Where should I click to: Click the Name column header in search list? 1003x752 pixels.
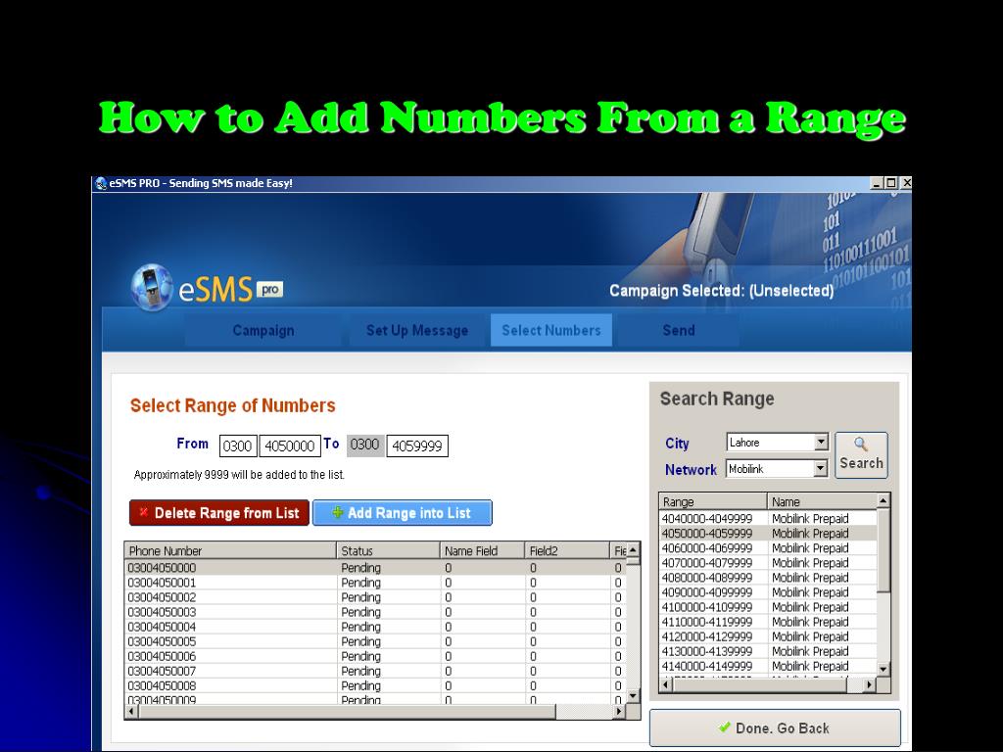(x=822, y=501)
